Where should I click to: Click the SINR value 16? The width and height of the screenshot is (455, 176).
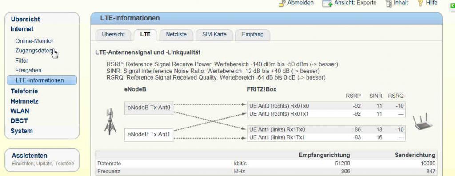tap(379, 137)
